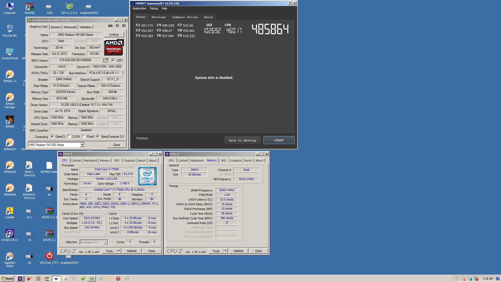Expand Tools dropdown arrow in right CPU-Z
Screen dimensions: 501x282
[225, 251]
